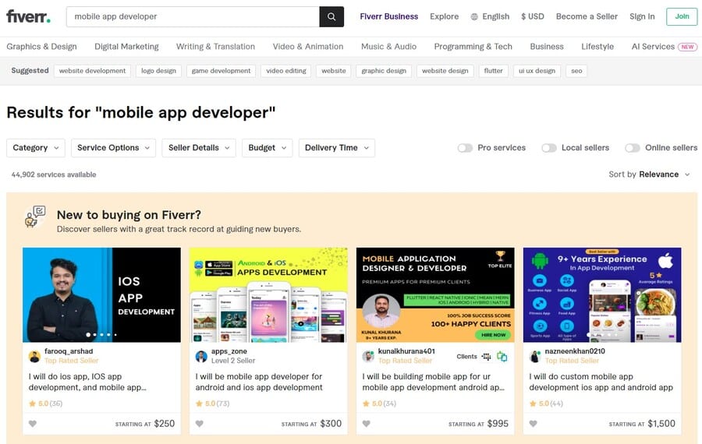The image size is (702, 444).
Task: Click the graphic design suggestion tag
Action: click(384, 71)
